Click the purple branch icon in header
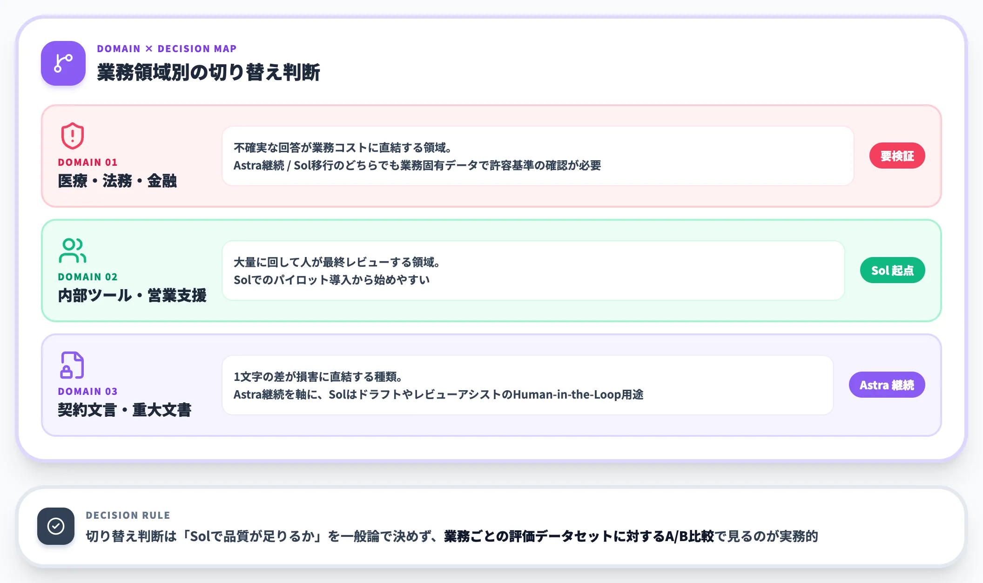The height and width of the screenshot is (583, 983). pos(63,63)
